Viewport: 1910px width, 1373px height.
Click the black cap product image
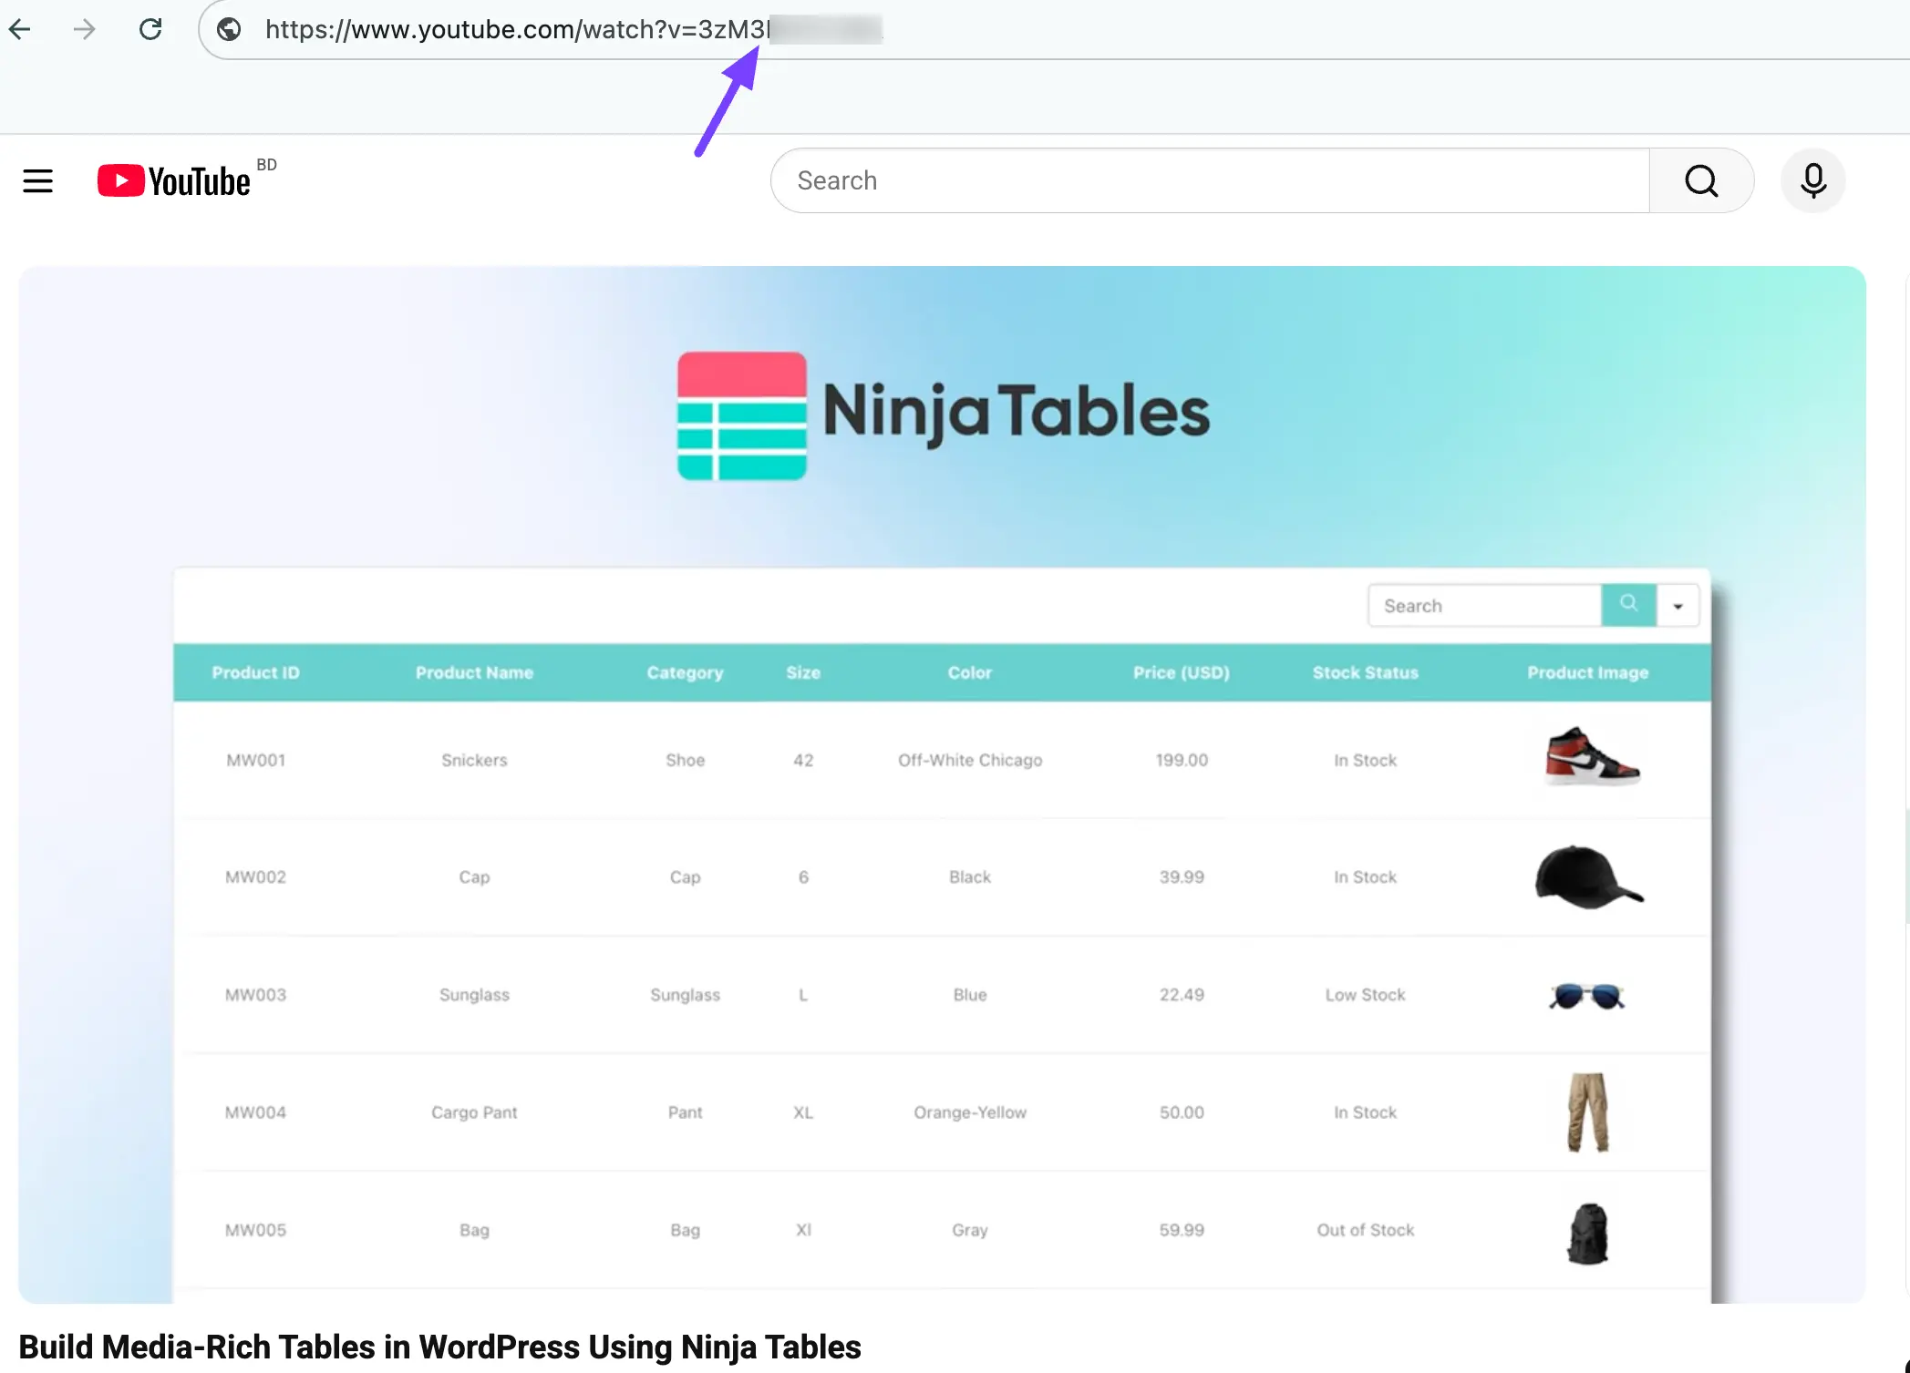click(x=1587, y=876)
